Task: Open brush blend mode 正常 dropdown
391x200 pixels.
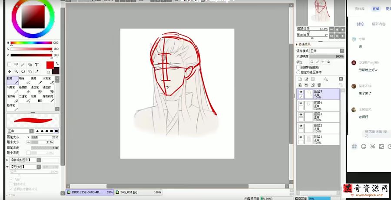Action: 31,131
